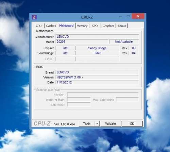Go to the Memory tab
The width and height of the screenshot is (170, 152).
click(82, 26)
